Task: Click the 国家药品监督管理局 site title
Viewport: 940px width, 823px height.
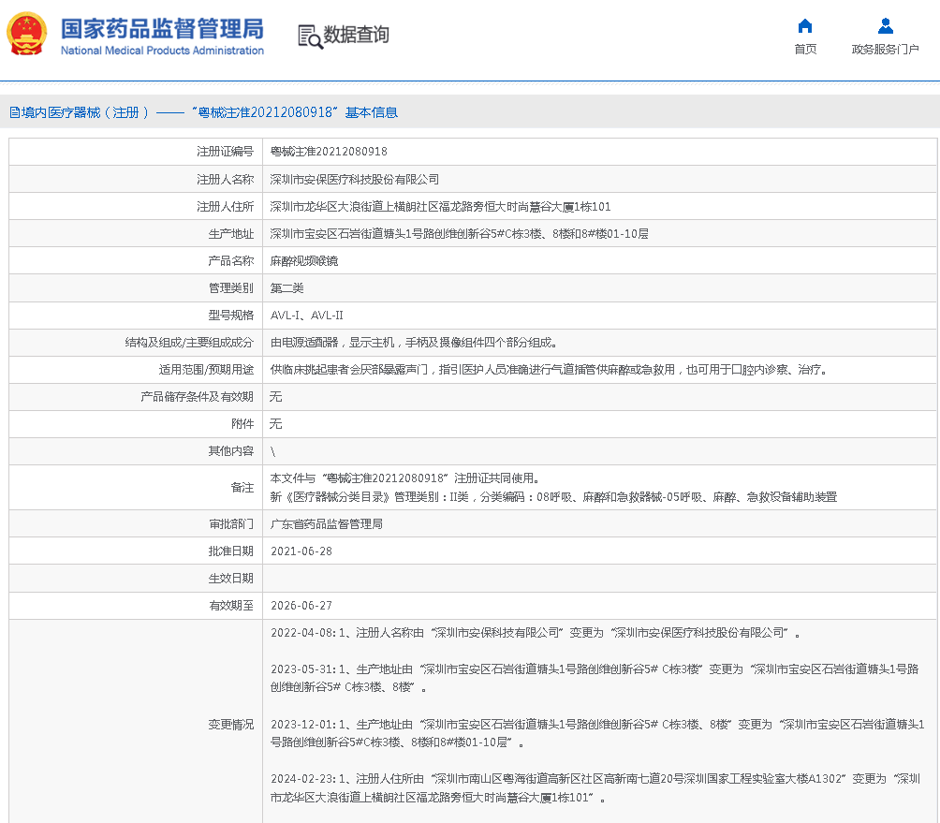Action: (x=162, y=28)
